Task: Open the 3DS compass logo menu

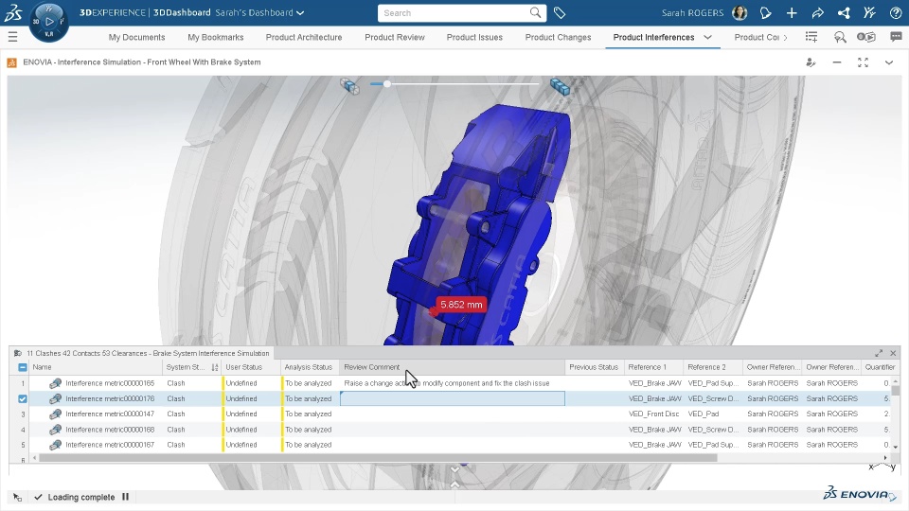Action: (x=12, y=12)
